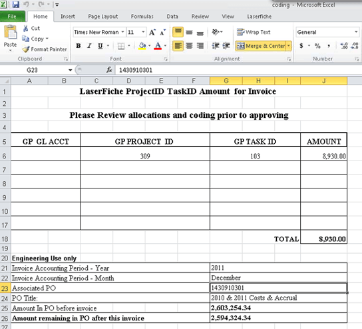Toggle Italic formatting
This screenshot has width=362, height=329.
pos(89,46)
